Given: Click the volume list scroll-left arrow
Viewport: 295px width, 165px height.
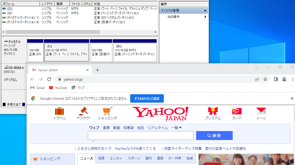Looking at the screenshot, I should (4, 32).
